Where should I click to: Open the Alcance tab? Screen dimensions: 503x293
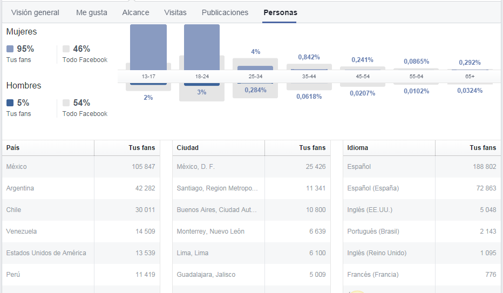(x=135, y=12)
